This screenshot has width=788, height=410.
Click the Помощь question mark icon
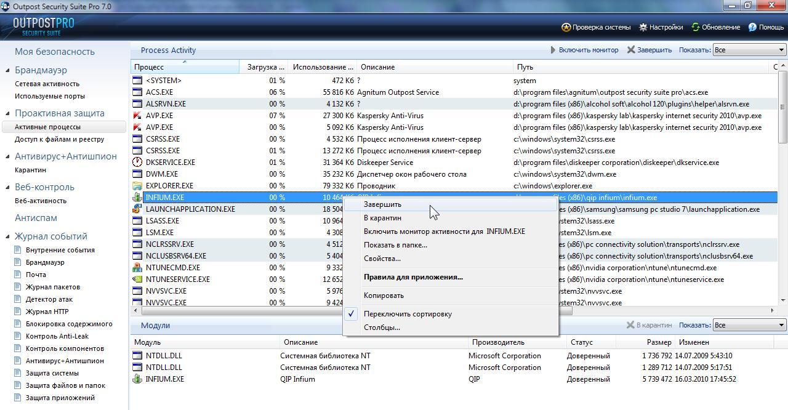(752, 27)
